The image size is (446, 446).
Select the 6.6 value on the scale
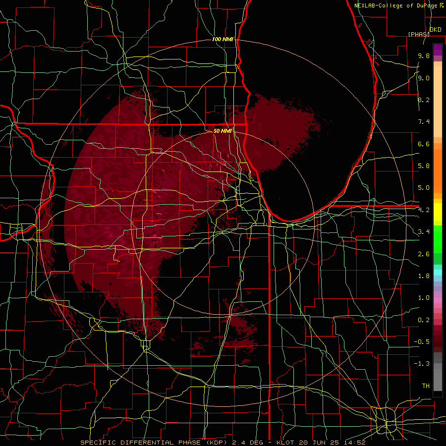tap(424, 144)
